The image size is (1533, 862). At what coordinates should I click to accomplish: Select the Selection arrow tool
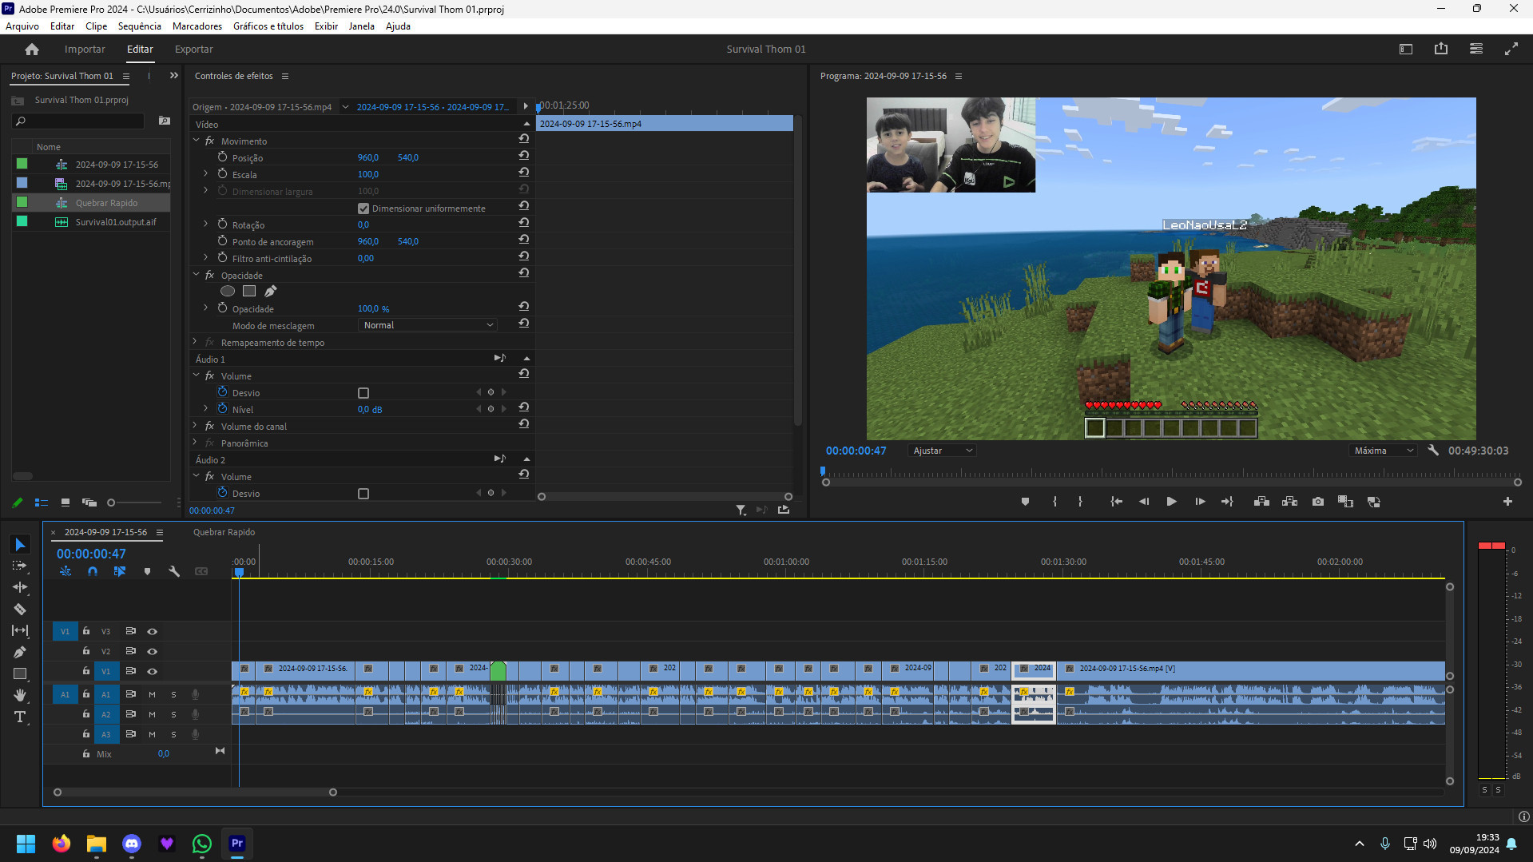[x=20, y=545]
